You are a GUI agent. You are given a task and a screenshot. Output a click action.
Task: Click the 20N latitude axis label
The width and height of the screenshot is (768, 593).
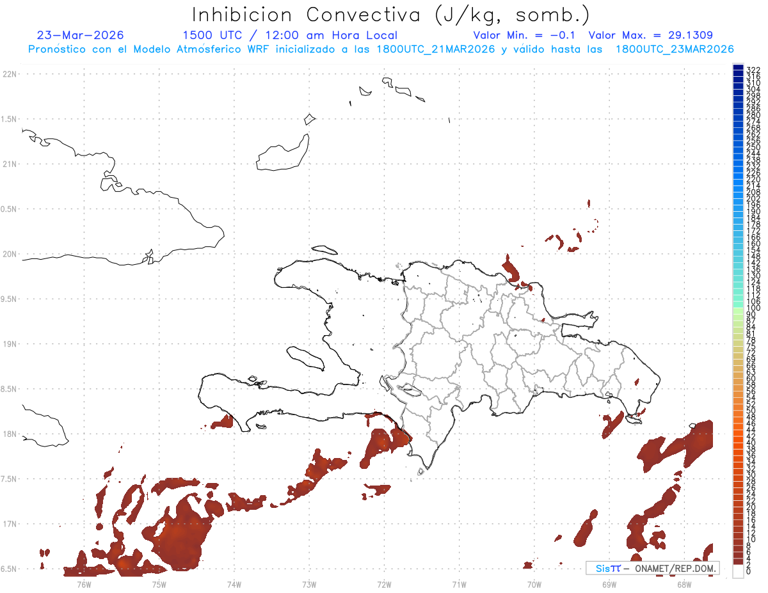(x=10, y=254)
